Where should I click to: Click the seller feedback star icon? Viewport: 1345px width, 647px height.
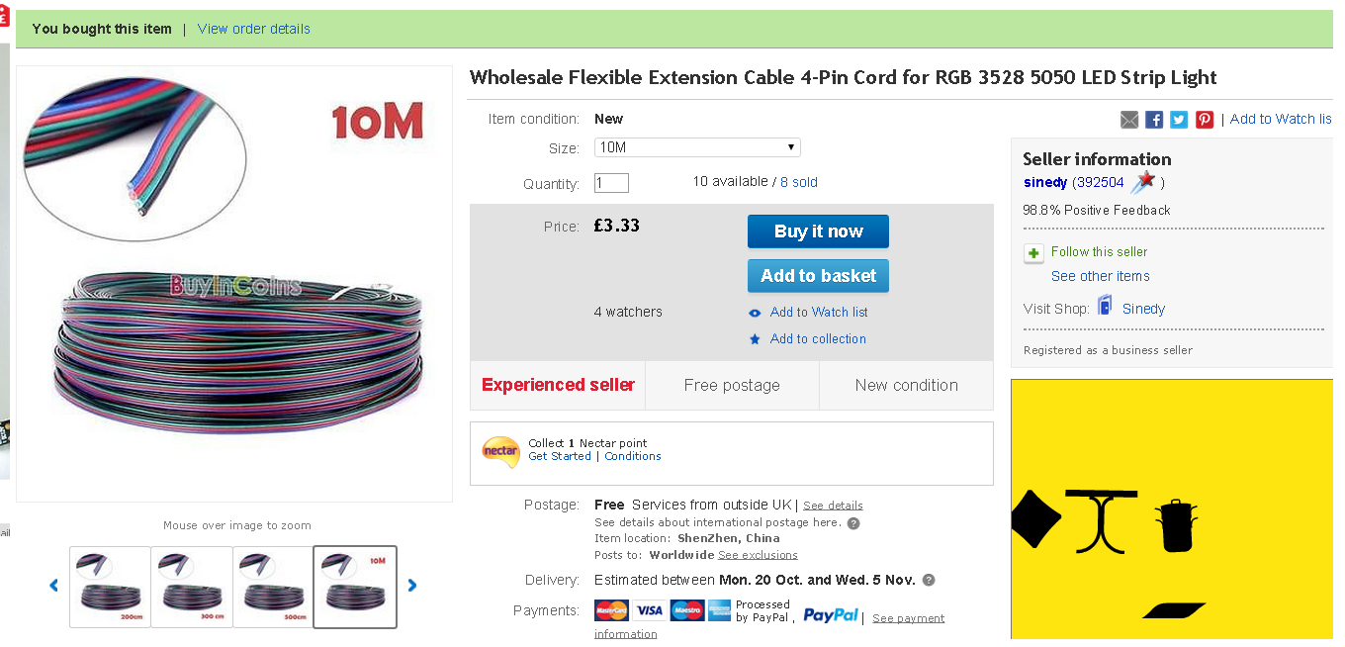pos(1144,182)
